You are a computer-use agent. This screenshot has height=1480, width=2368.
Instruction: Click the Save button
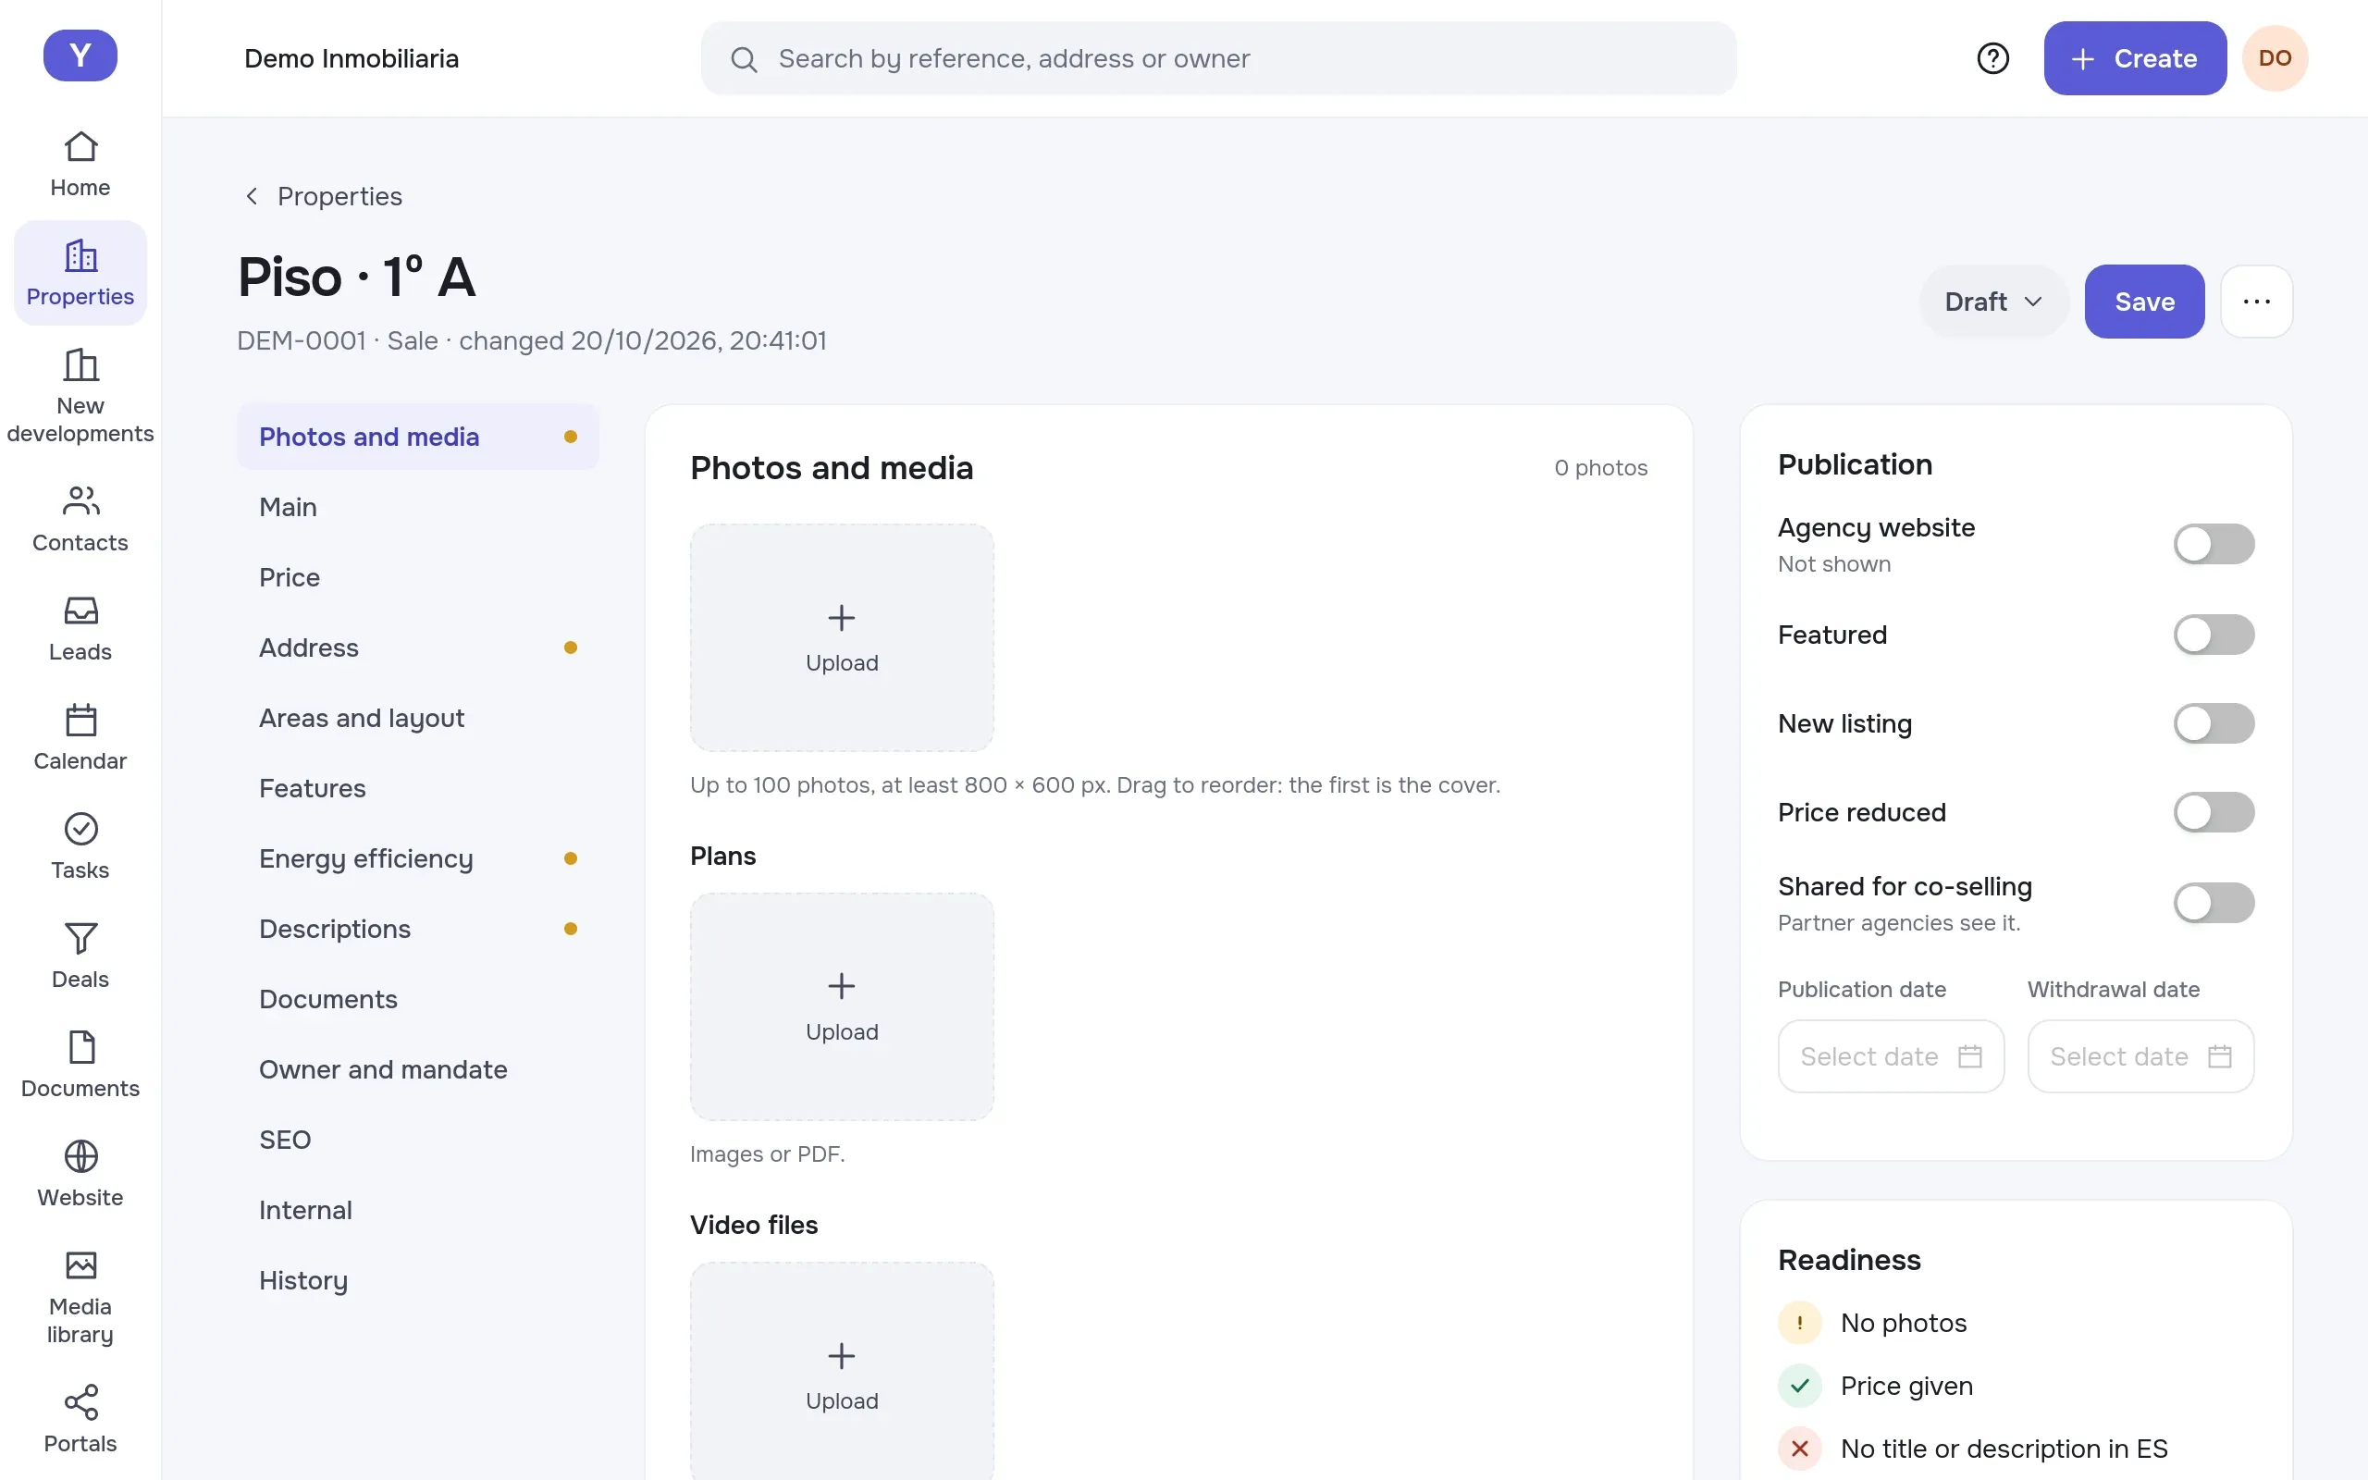(x=2144, y=302)
